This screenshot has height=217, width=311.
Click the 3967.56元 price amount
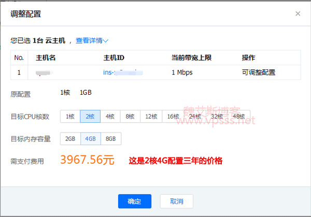click(87, 160)
